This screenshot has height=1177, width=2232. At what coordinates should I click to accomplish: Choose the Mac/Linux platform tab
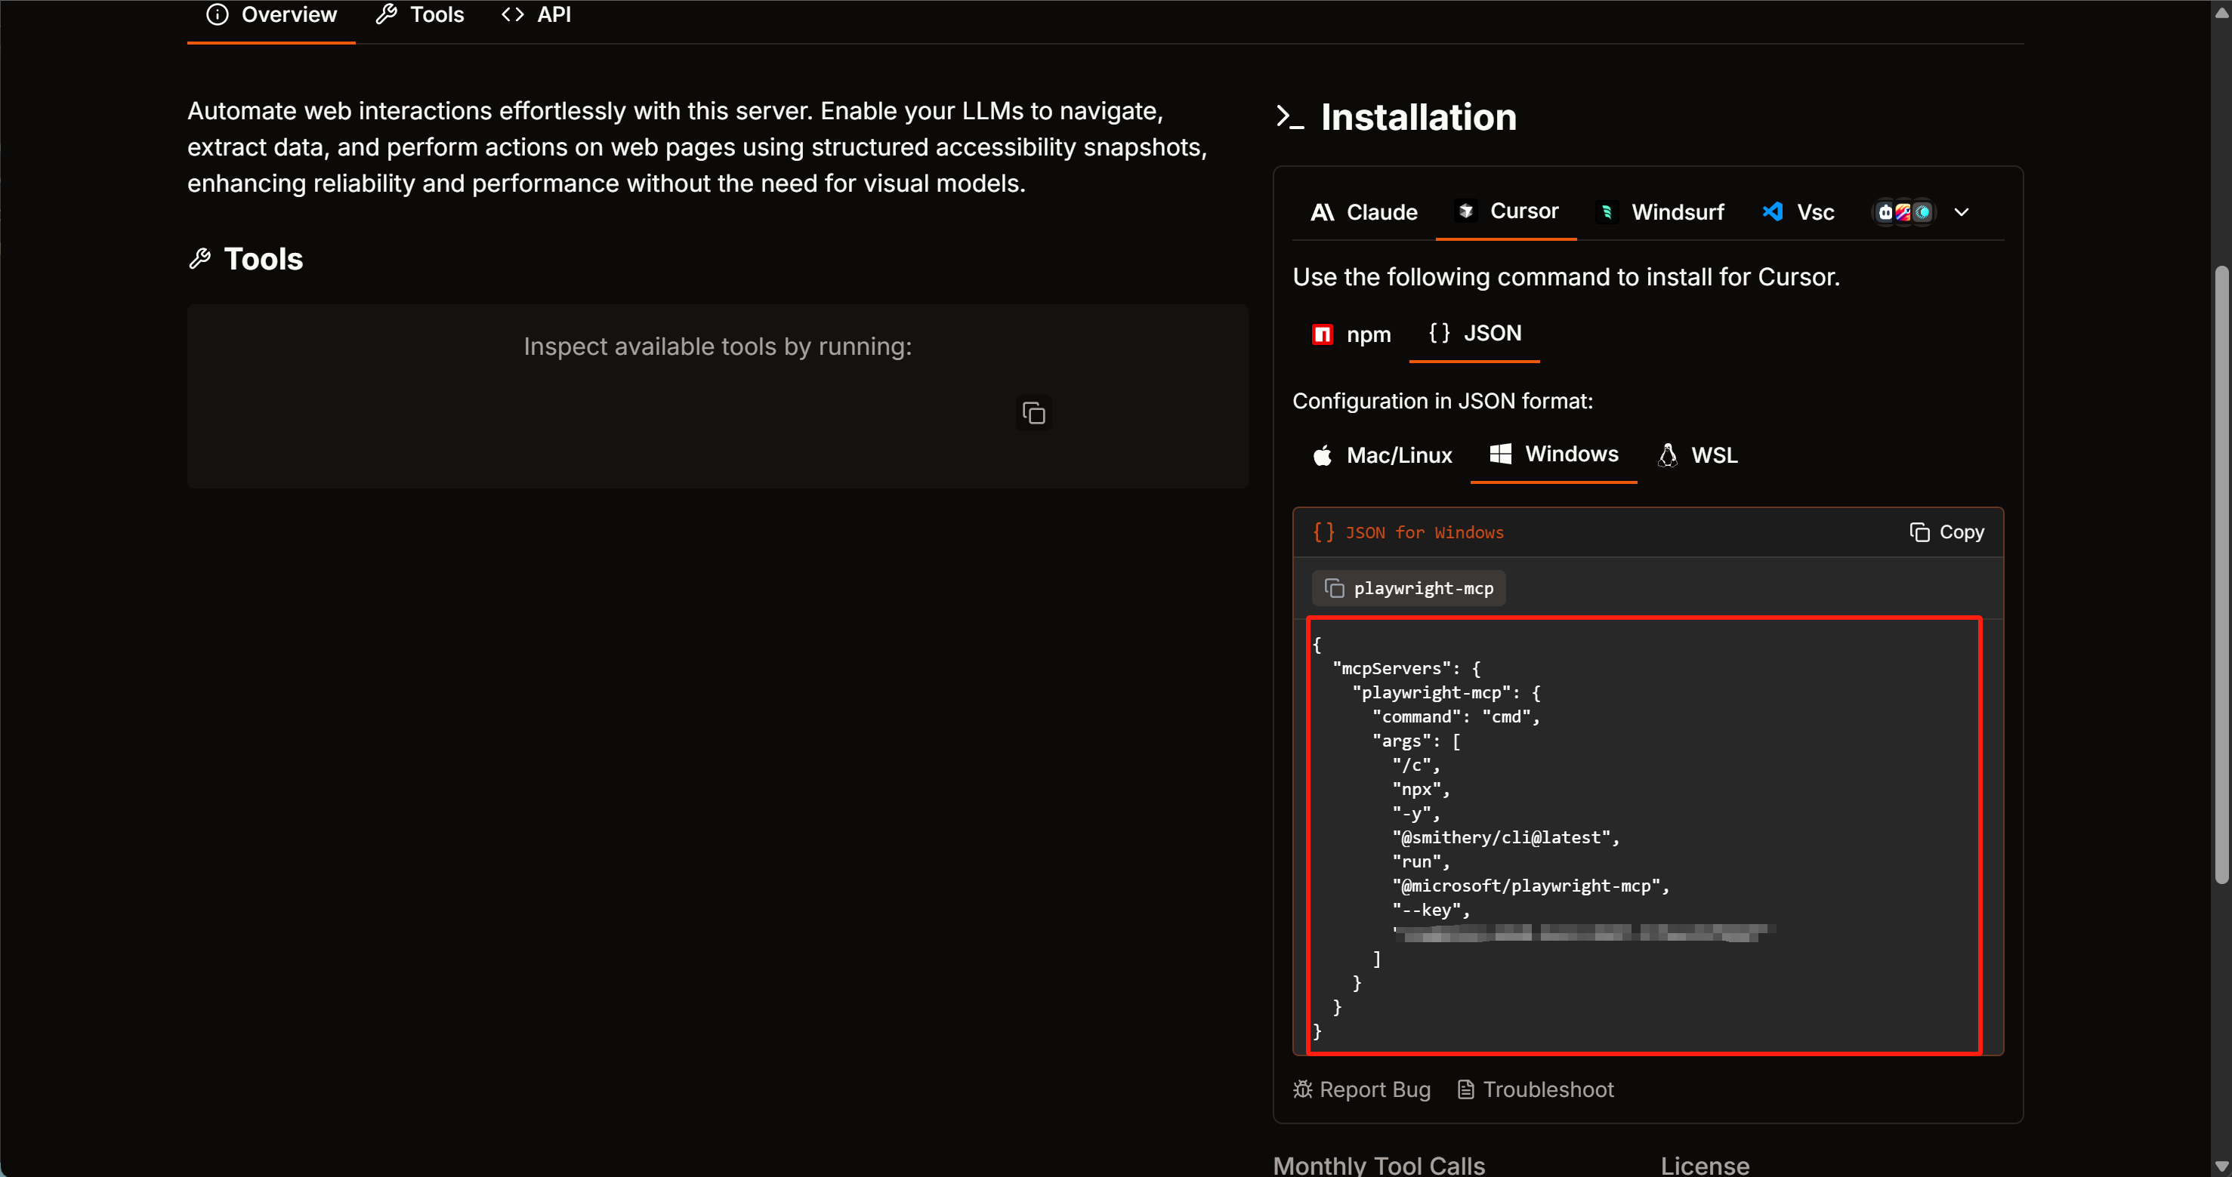(1382, 455)
